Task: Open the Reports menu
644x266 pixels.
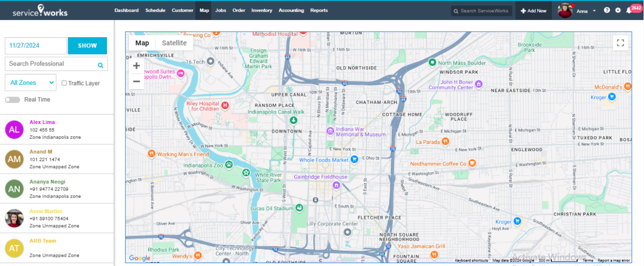Action: pos(319,10)
